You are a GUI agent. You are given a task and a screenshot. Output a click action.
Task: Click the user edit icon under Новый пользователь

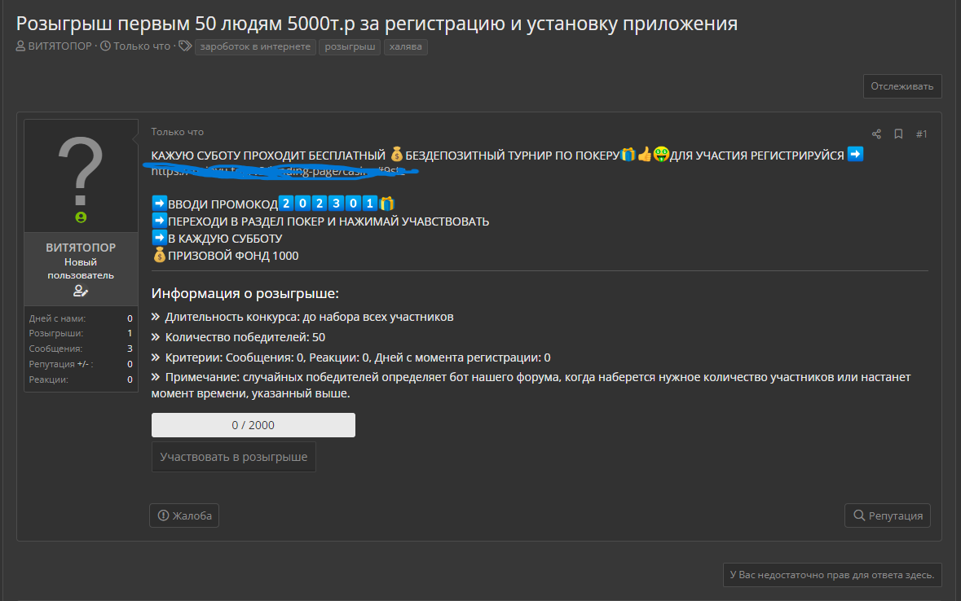pyautogui.click(x=81, y=291)
